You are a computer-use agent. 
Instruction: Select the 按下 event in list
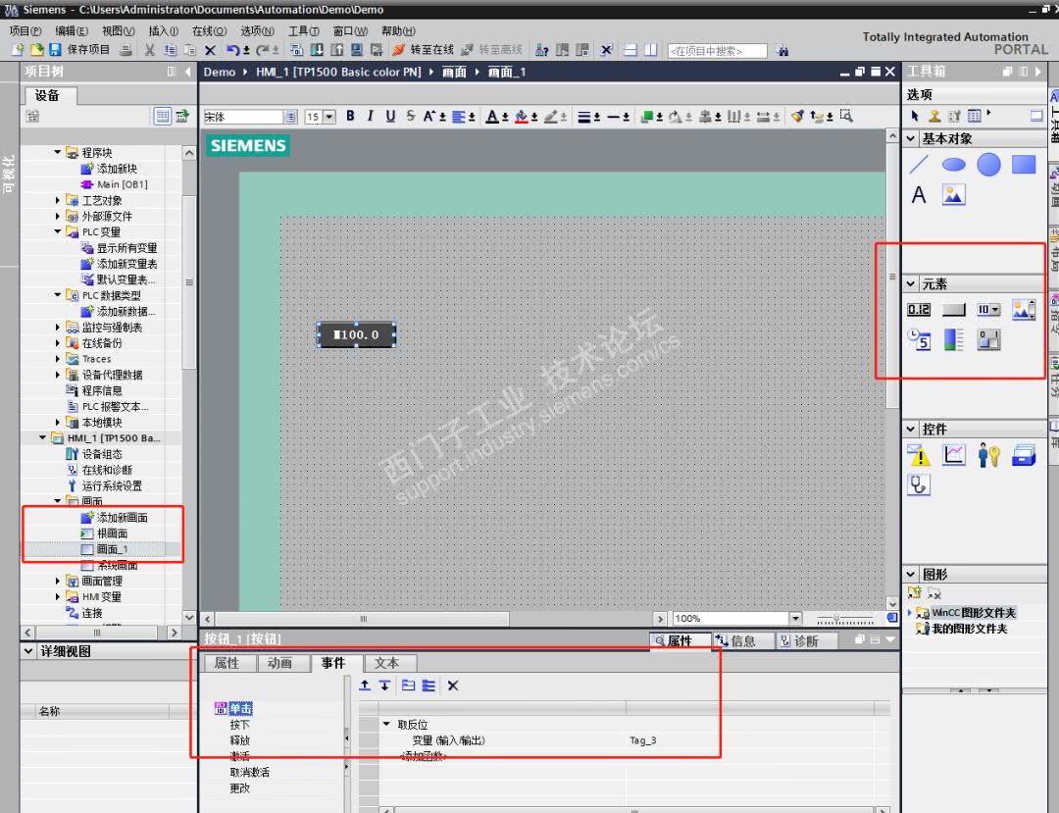coord(240,725)
